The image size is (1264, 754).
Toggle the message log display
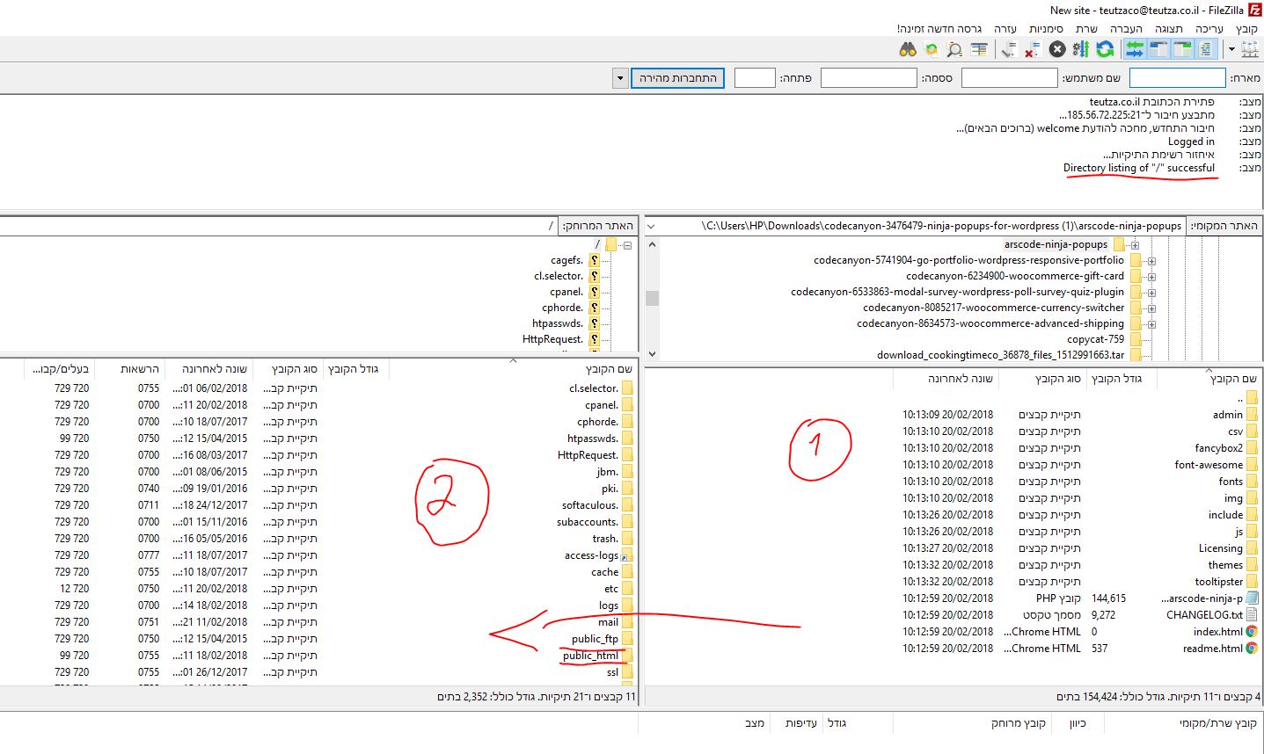point(1207,49)
